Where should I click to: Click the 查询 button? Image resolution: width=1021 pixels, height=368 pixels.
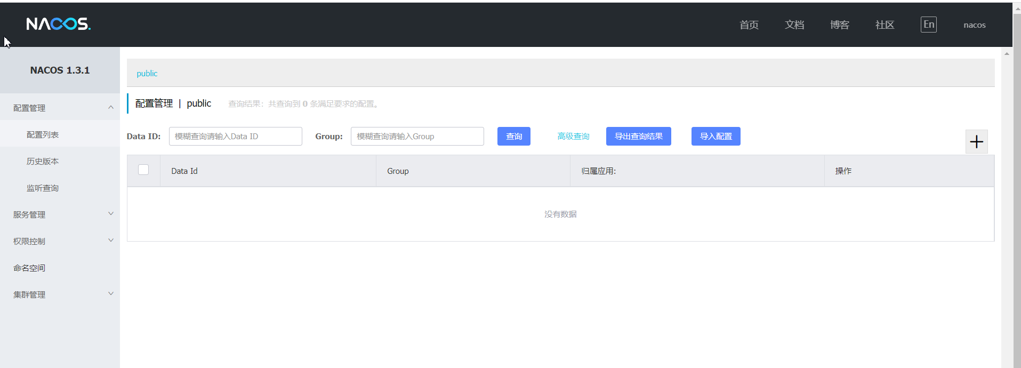(x=514, y=137)
